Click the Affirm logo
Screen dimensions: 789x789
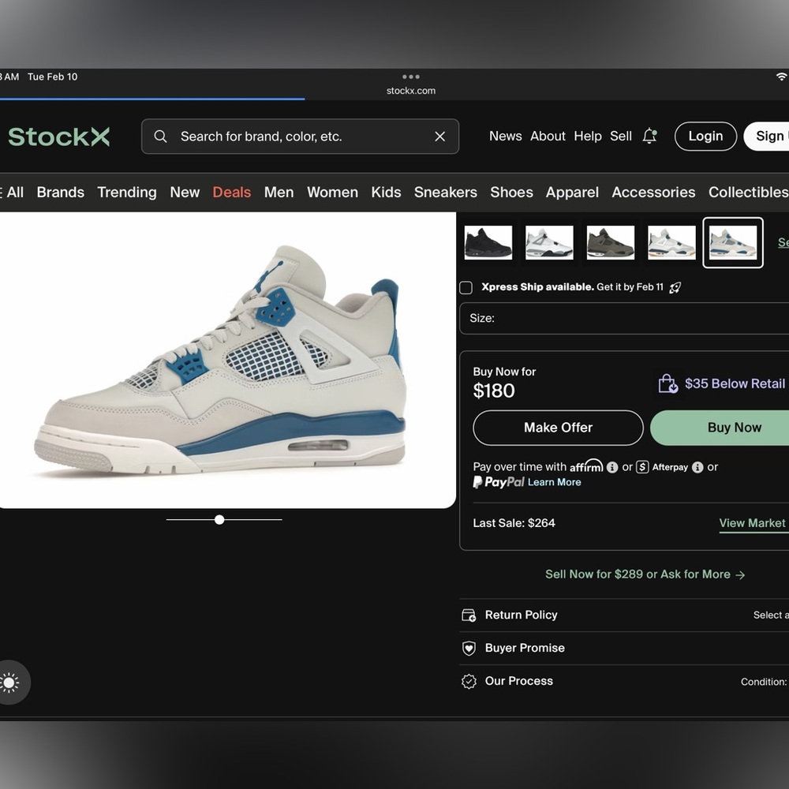[x=586, y=466]
